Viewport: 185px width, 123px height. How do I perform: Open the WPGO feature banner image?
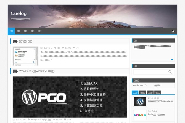click(70, 97)
